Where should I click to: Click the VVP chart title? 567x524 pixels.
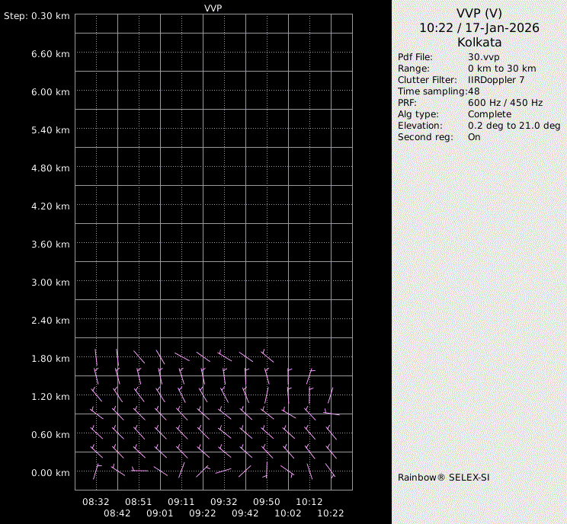point(213,7)
